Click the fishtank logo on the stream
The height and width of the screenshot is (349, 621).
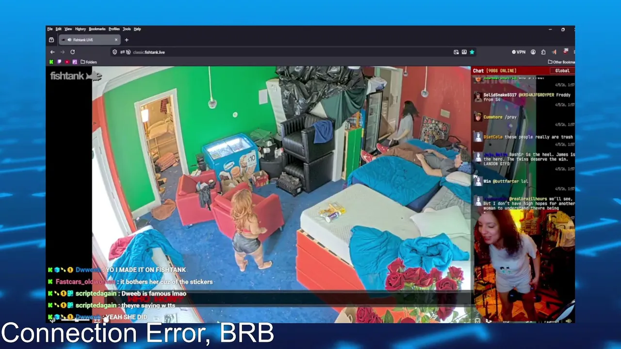pyautogui.click(x=76, y=76)
